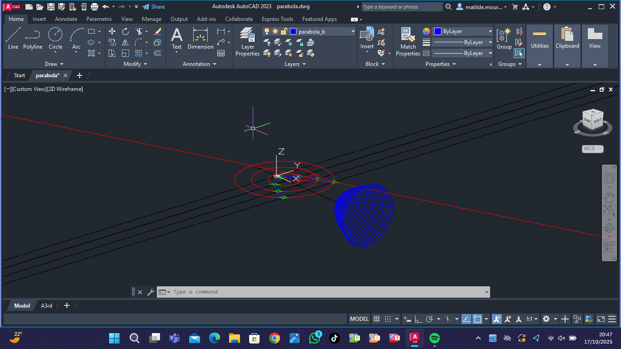
Task: Toggle the drawing grid display
Action: (x=376, y=319)
